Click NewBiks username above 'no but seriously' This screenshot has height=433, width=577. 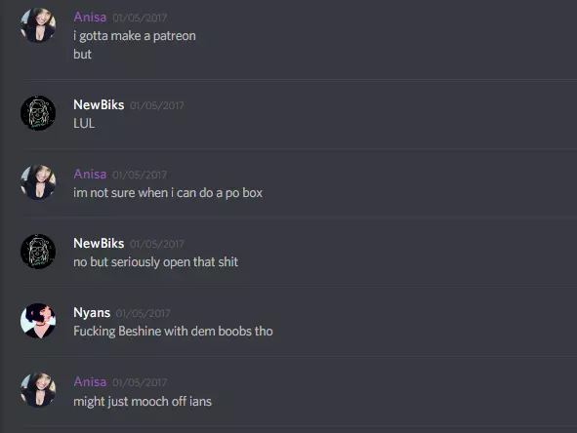(99, 244)
